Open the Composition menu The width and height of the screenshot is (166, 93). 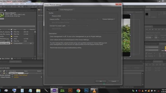(x=9, y=4)
